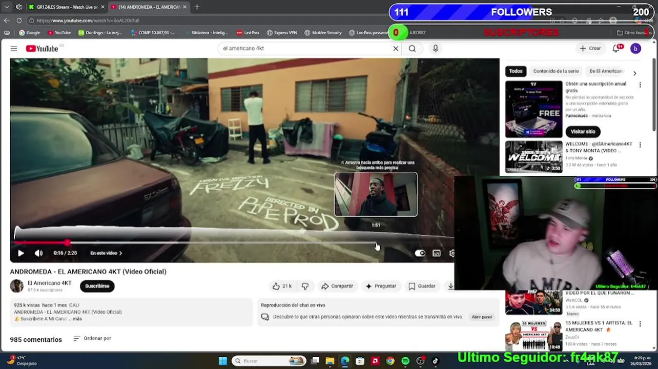Screen dimensions: 658x369
Task: Open options for '15 MUJERES VS 1 ARTISTA'
Action: click(x=640, y=325)
